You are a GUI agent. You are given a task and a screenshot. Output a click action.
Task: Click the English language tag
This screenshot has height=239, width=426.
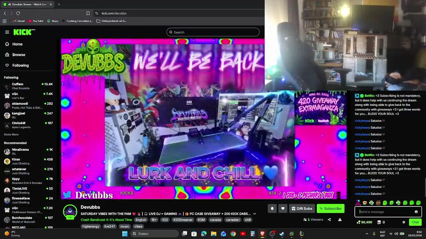[140, 220]
